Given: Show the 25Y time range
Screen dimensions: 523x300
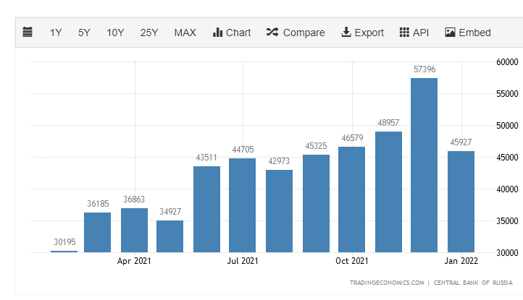Looking at the screenshot, I should coord(149,33).
